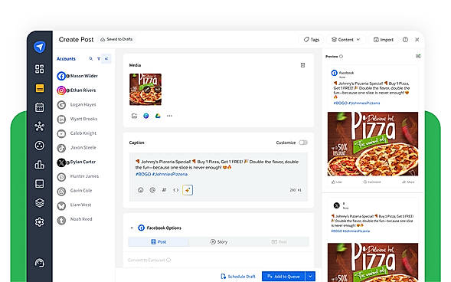Open the dashboard grid icon in sidebar
The image size is (451, 282).
point(39,69)
